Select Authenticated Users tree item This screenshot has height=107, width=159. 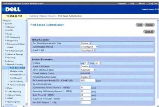(x=17, y=75)
